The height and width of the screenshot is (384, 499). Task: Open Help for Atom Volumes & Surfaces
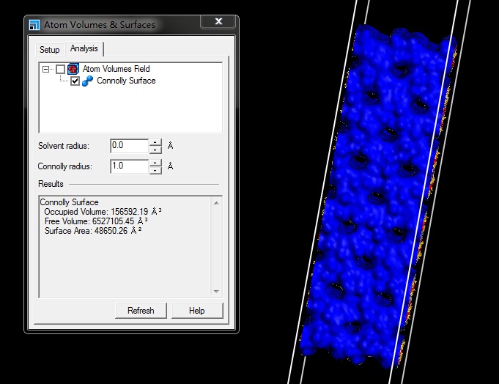click(197, 311)
